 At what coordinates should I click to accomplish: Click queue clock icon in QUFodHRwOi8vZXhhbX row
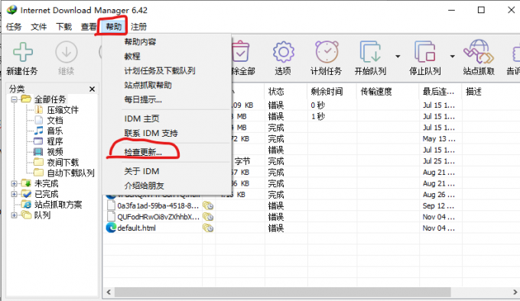coord(208,217)
